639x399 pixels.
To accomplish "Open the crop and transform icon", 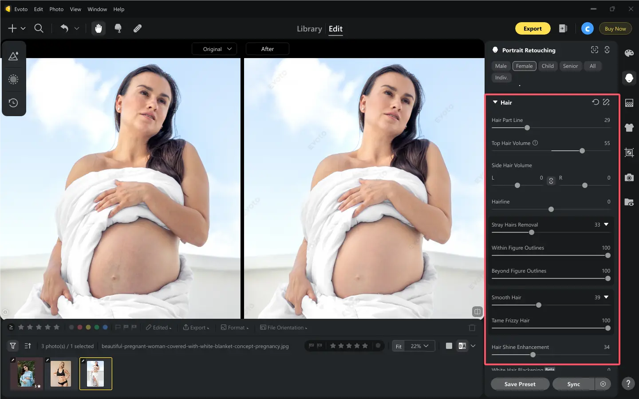I will [629, 153].
